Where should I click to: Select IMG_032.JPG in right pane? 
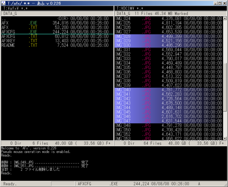click(169, 54)
